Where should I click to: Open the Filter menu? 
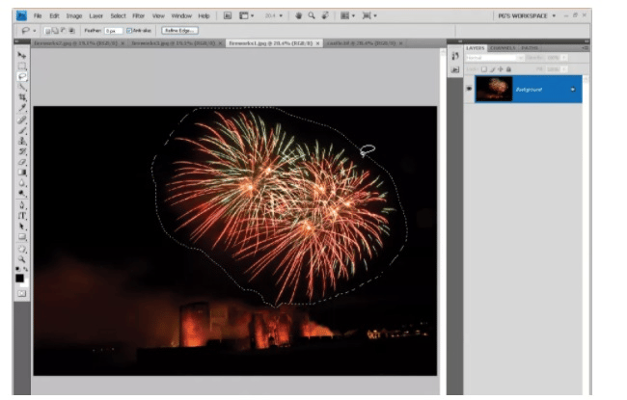click(x=138, y=16)
